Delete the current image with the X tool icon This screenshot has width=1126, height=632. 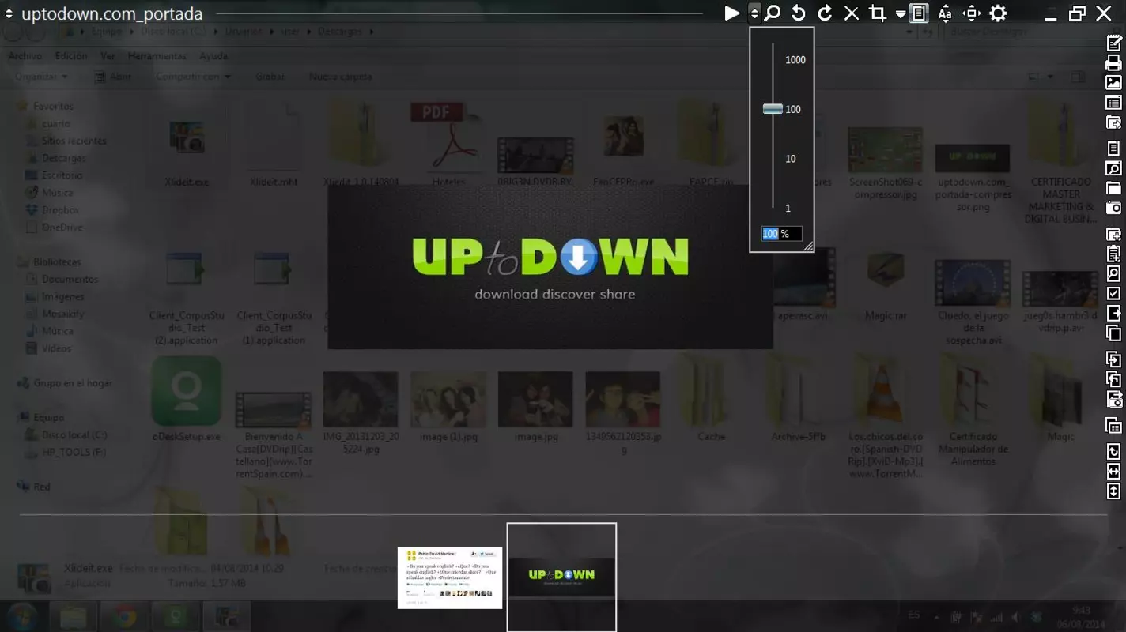pyautogui.click(x=851, y=13)
